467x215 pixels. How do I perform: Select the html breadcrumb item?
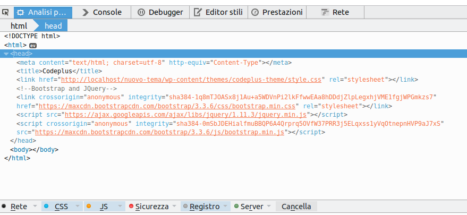pos(19,25)
